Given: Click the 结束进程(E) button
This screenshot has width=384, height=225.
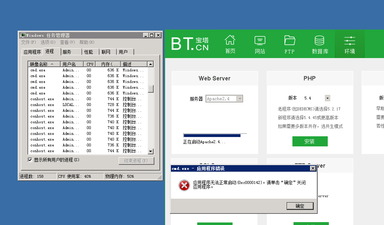Looking at the screenshot, I should tap(136, 161).
